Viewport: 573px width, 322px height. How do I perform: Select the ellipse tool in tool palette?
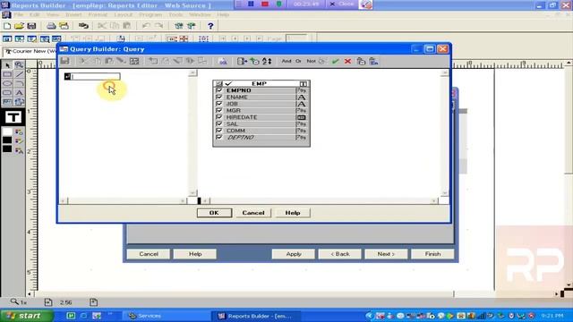pyautogui.click(x=7, y=83)
